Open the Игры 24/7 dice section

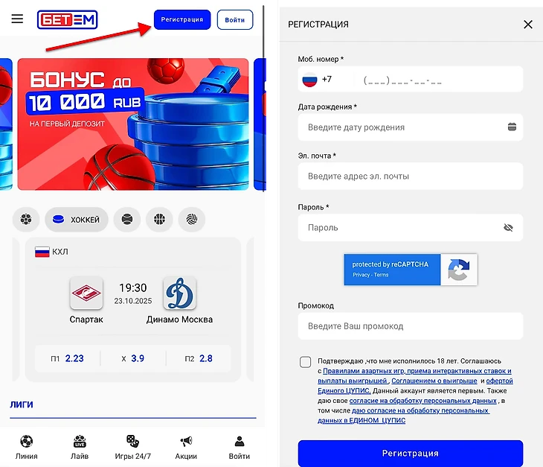coord(133,447)
